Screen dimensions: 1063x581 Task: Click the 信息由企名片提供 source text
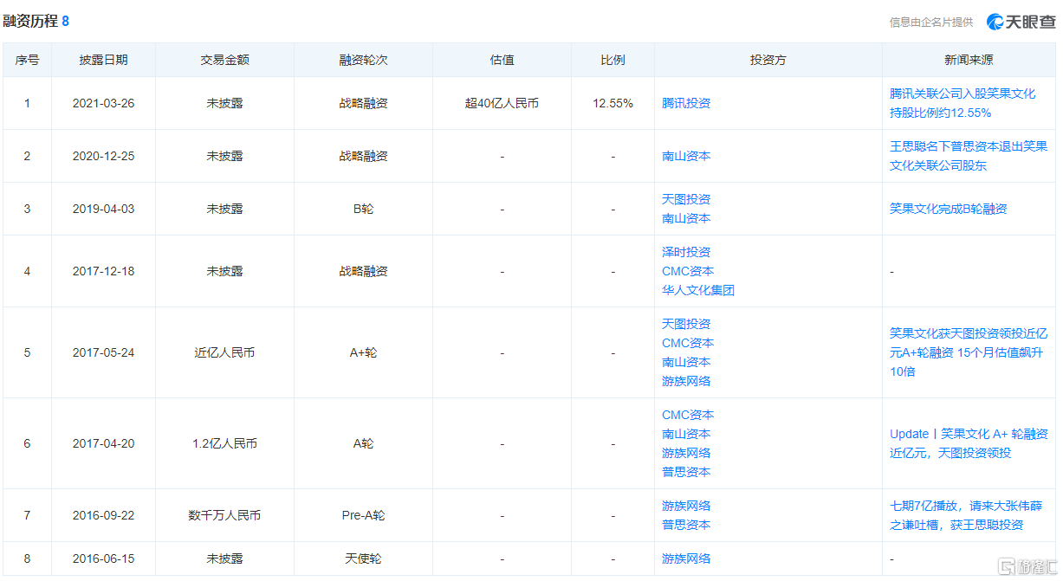[x=930, y=23]
